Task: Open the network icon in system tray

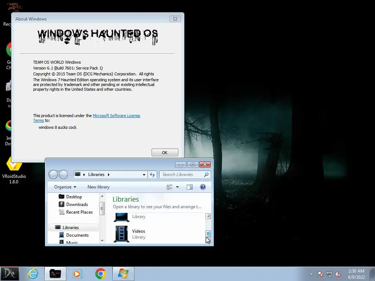Action: (329, 274)
